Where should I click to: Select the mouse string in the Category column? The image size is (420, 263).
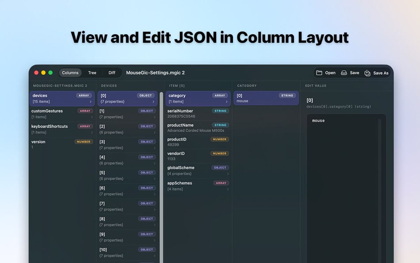[266, 98]
